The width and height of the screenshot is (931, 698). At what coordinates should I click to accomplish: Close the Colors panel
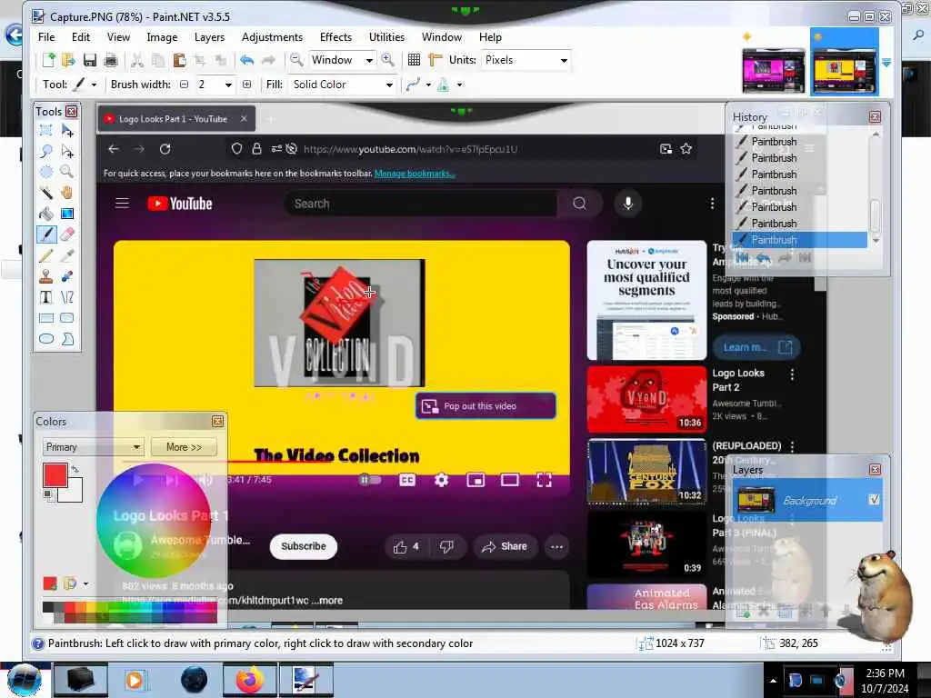218,421
